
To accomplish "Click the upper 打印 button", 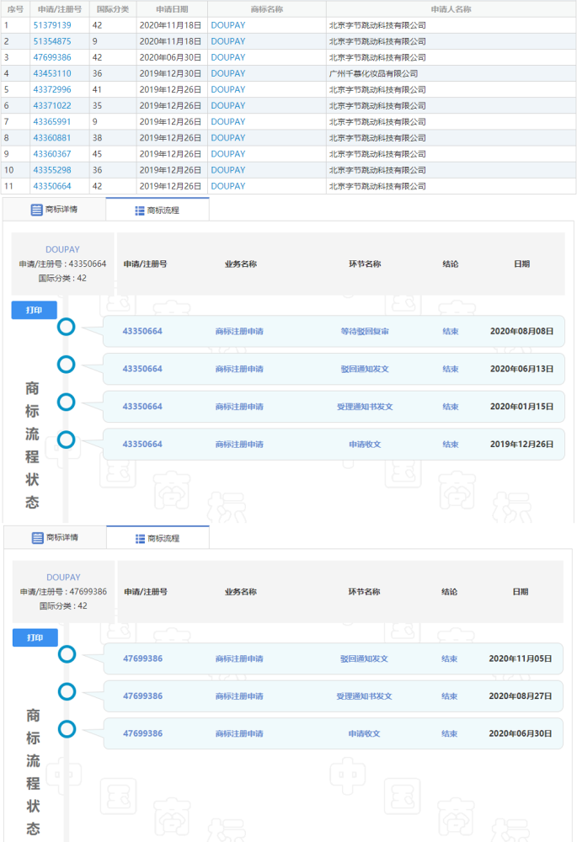I will click(35, 310).
